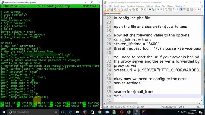Open File menu in Notepad++

click(105, 6)
